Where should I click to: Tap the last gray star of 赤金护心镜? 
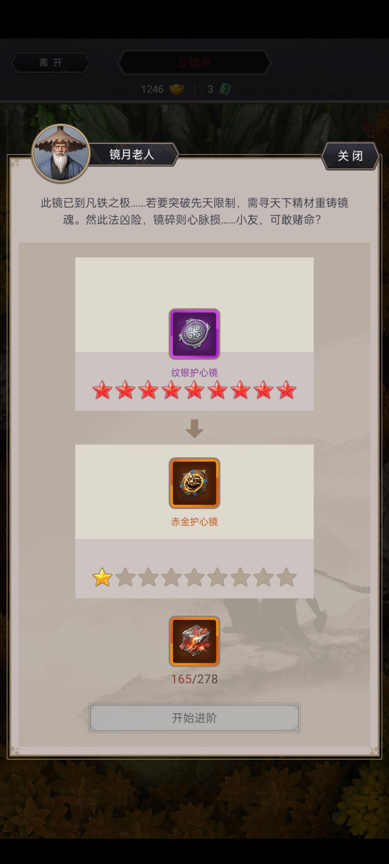pyautogui.click(x=287, y=577)
